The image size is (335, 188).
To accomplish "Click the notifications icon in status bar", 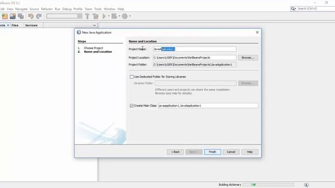I will (306, 185).
